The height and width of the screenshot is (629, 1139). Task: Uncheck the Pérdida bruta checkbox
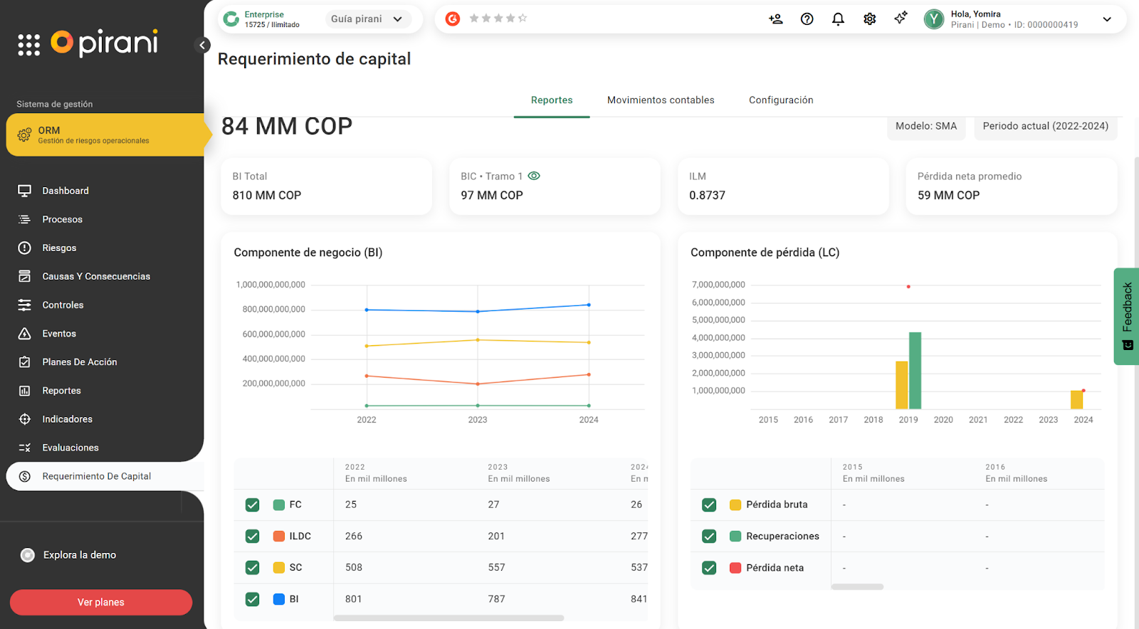[709, 504]
